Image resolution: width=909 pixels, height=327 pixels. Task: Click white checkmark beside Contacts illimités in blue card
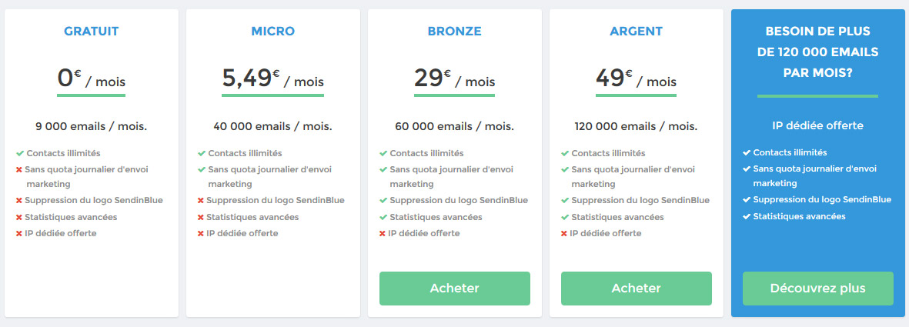coord(747,153)
